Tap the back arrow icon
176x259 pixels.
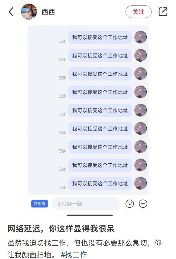tap(11, 12)
